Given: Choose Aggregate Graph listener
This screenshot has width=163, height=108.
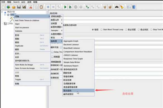Looking at the screenshot, I should pyautogui.click(x=78, y=41).
